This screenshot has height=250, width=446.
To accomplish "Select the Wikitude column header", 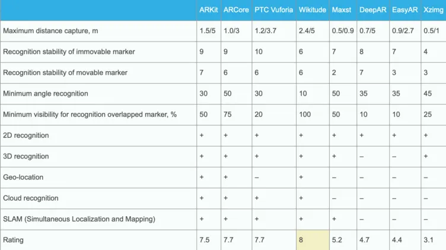I will 313,10.
